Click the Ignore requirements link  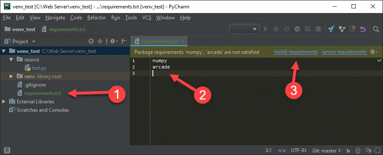point(344,52)
